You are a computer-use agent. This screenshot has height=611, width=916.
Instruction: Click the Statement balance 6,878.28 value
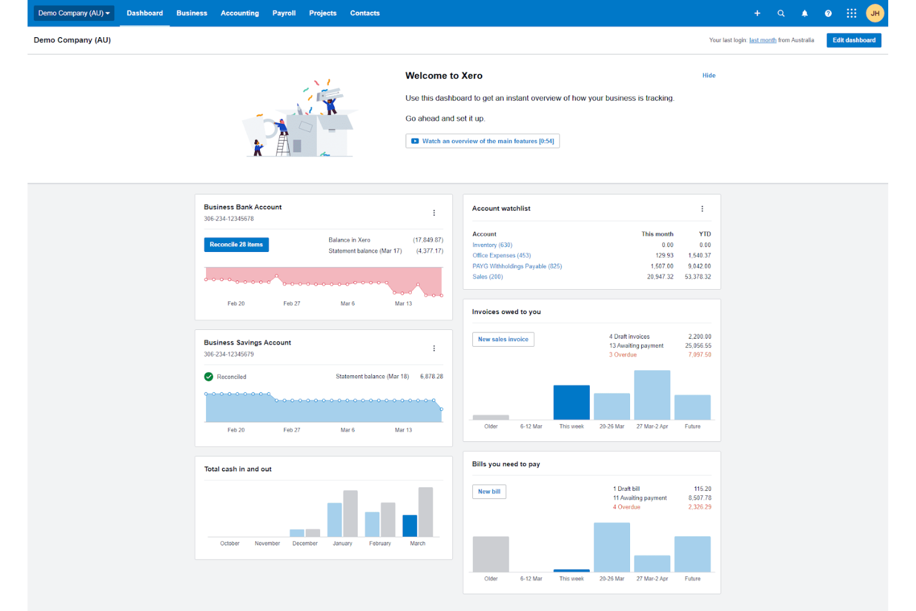click(431, 376)
